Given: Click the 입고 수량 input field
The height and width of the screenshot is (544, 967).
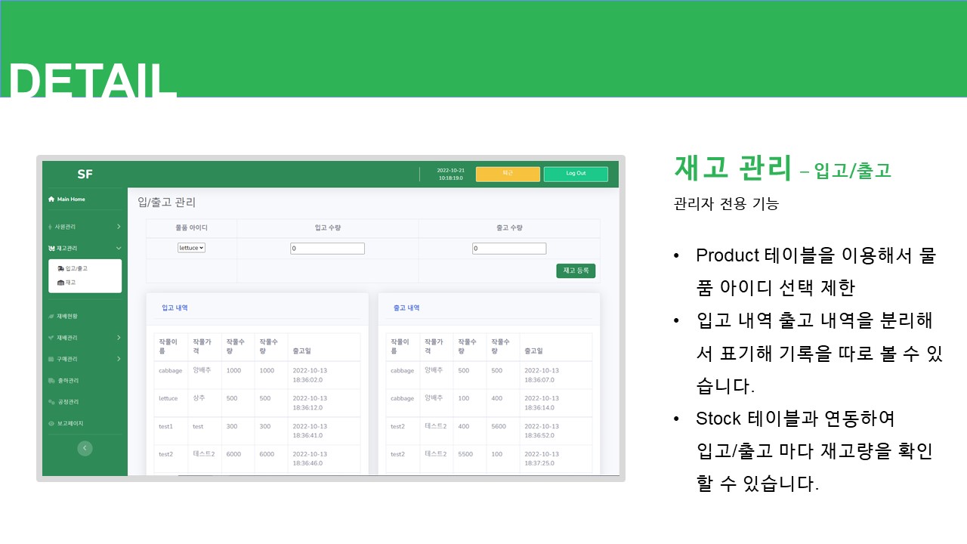Looking at the screenshot, I should pos(327,249).
